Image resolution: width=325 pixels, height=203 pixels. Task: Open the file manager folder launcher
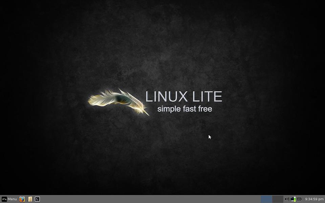click(30, 199)
